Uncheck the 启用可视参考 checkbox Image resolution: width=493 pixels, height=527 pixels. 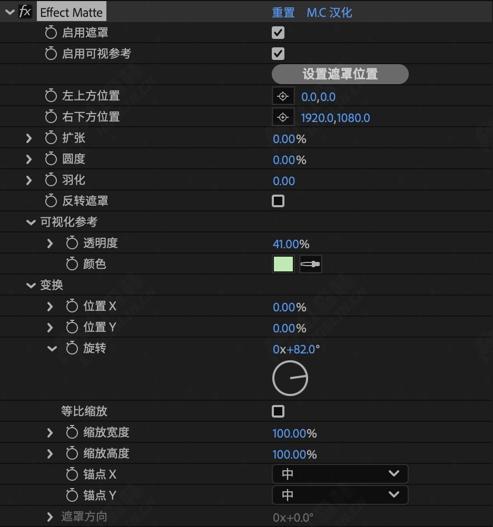278,54
